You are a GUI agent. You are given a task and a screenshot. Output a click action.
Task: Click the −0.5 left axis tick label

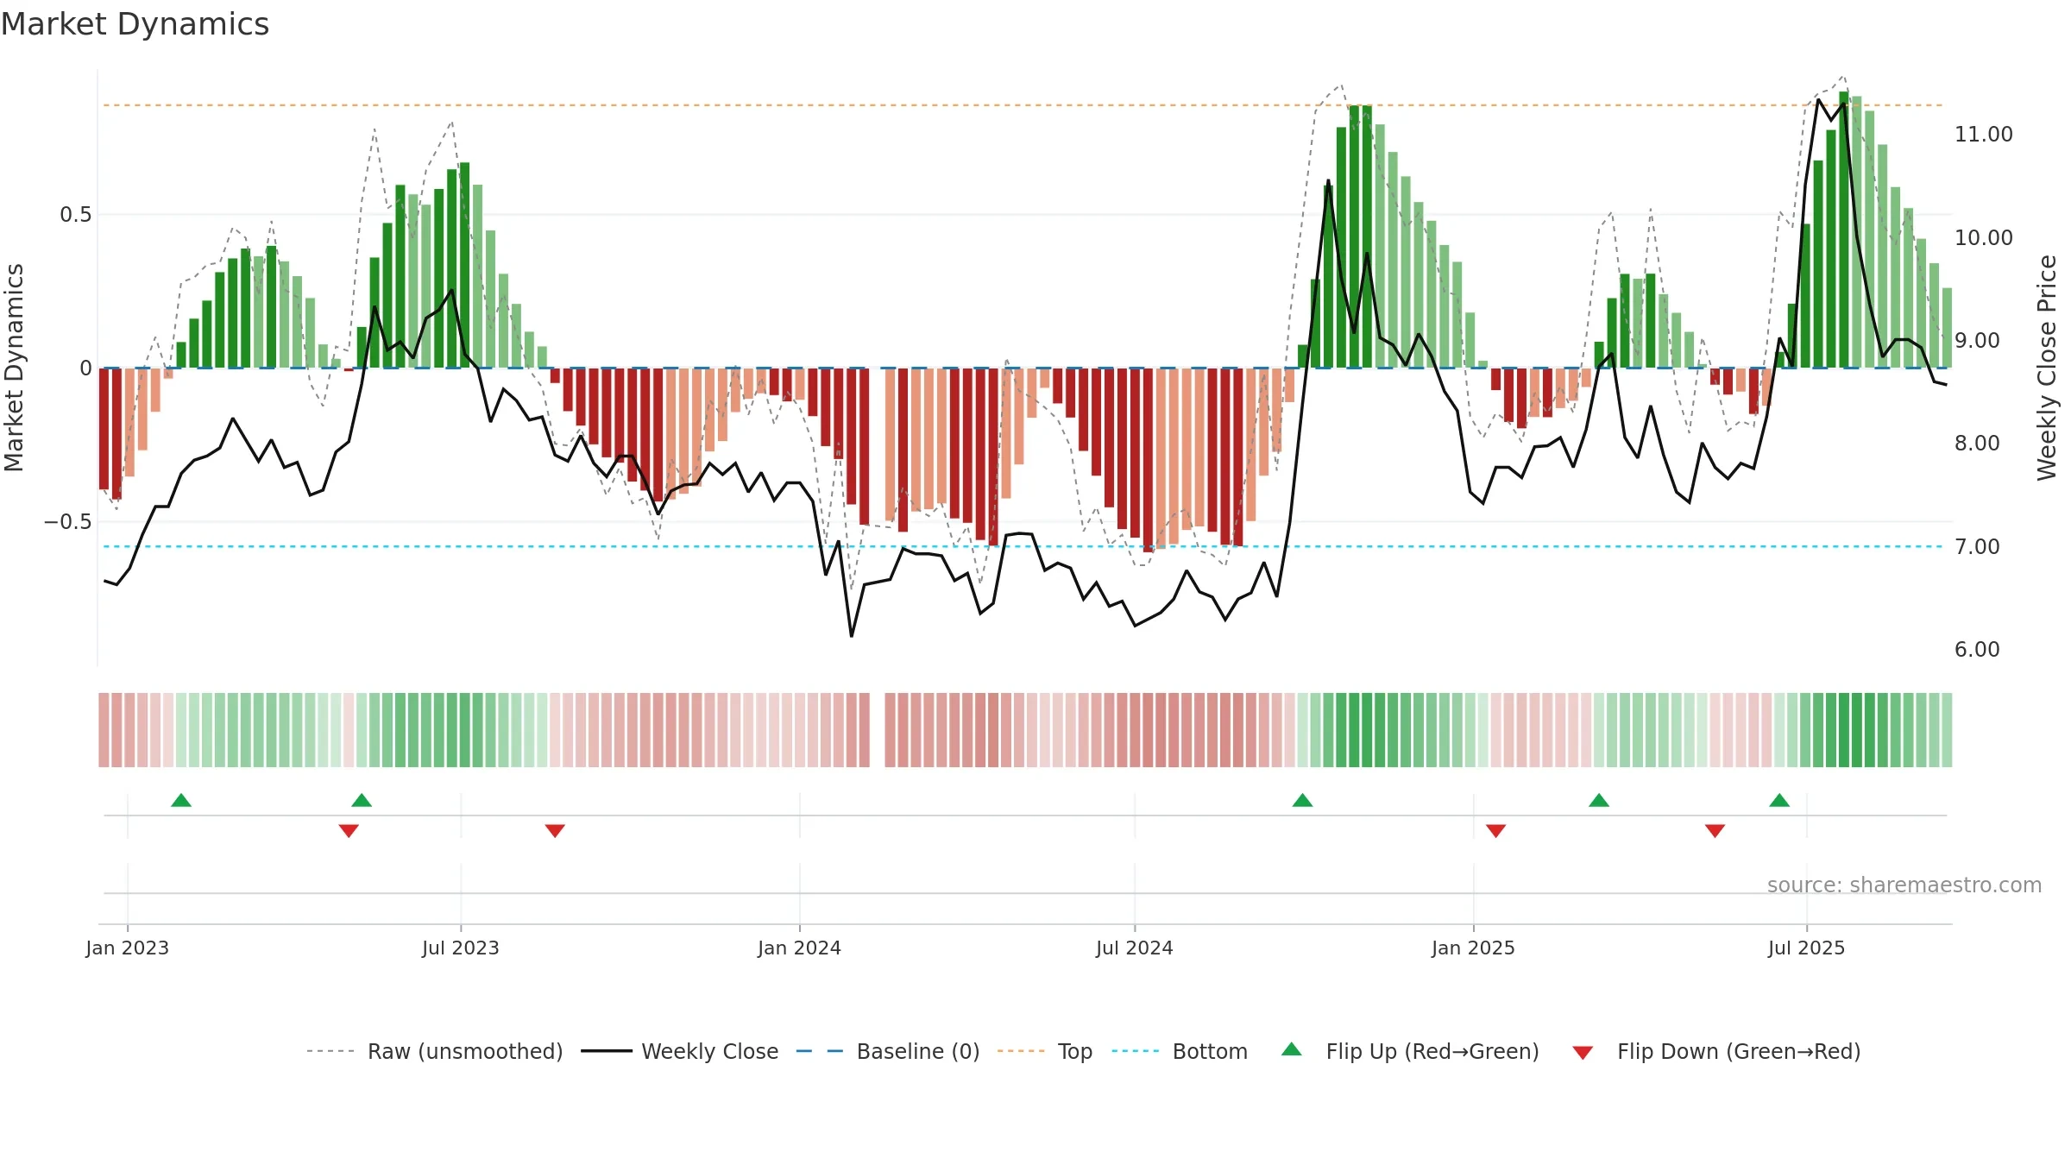click(x=68, y=522)
